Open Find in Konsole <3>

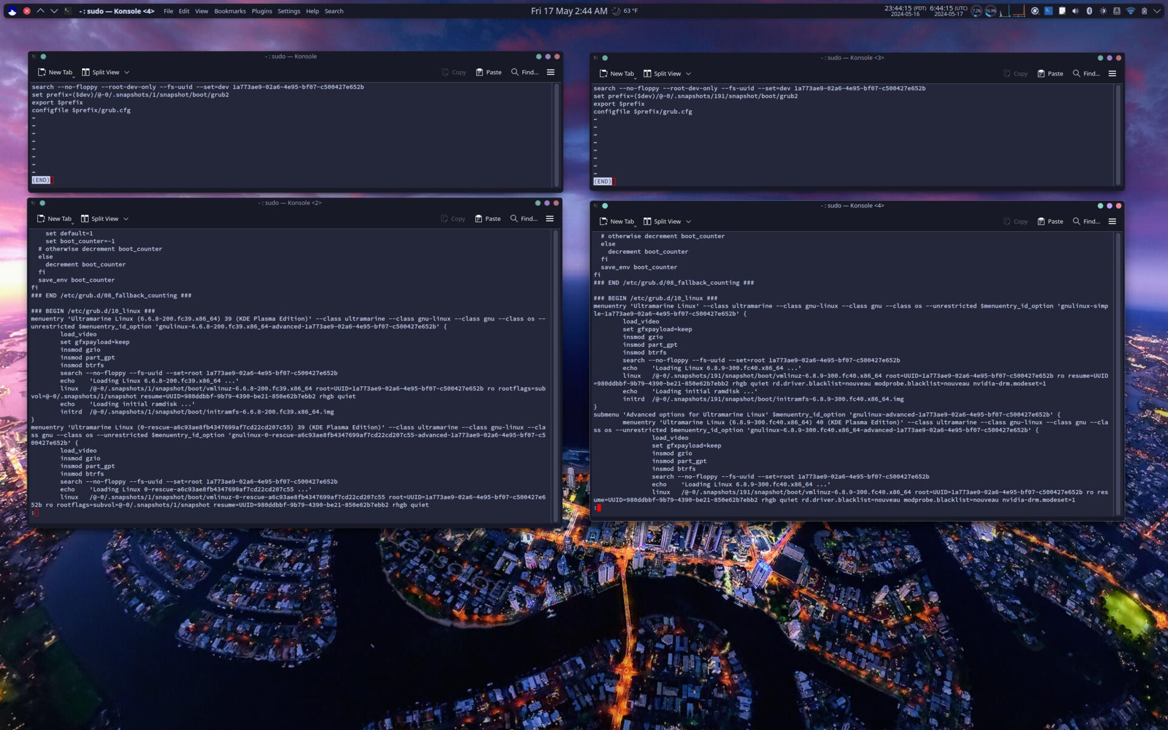click(x=1086, y=74)
